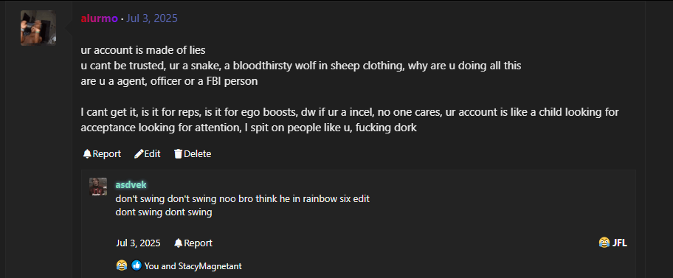
Task: Click the blue thumbs-up reaction icon
Action: 137,265
